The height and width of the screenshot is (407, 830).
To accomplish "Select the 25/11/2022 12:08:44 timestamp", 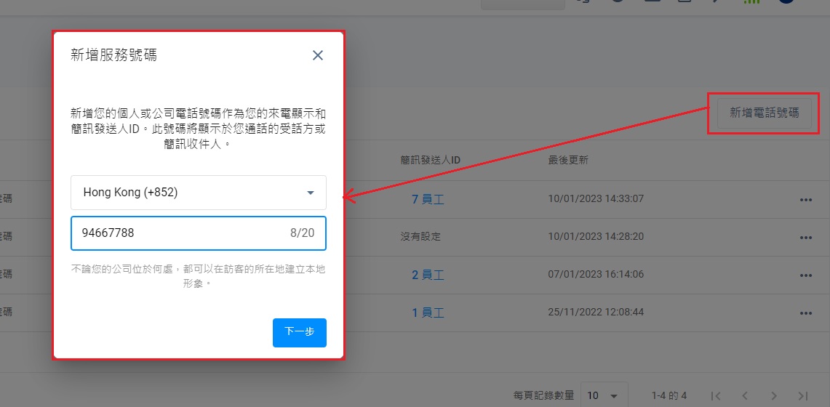I will (596, 312).
